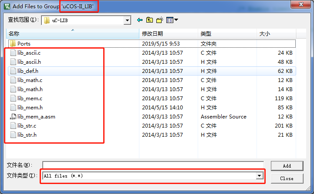
Task: Select file lib_ascii.c
Action: (29, 53)
